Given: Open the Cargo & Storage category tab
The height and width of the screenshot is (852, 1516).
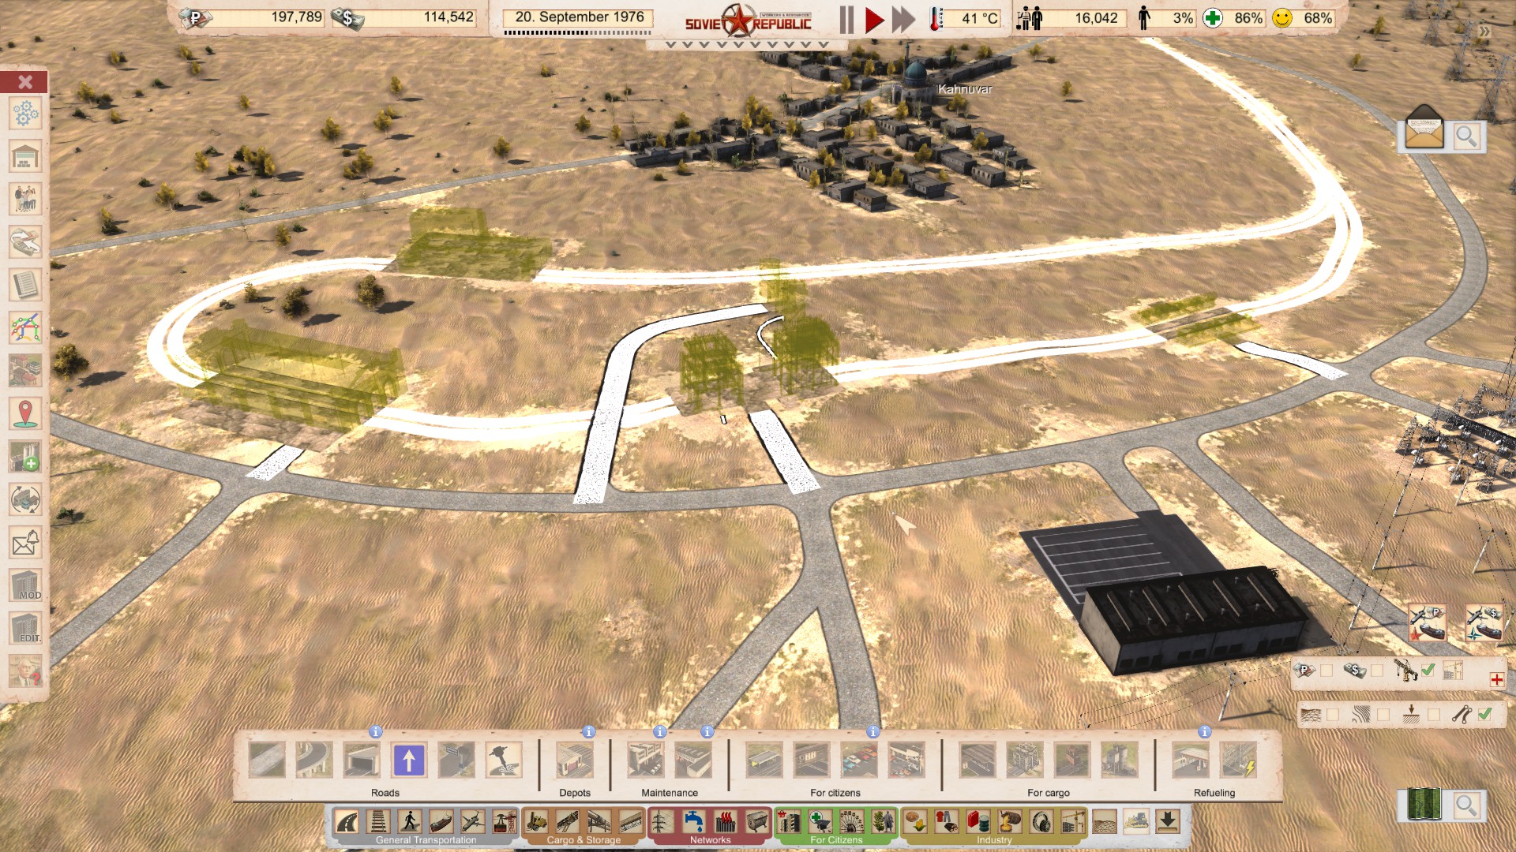Looking at the screenshot, I should pyautogui.click(x=584, y=840).
